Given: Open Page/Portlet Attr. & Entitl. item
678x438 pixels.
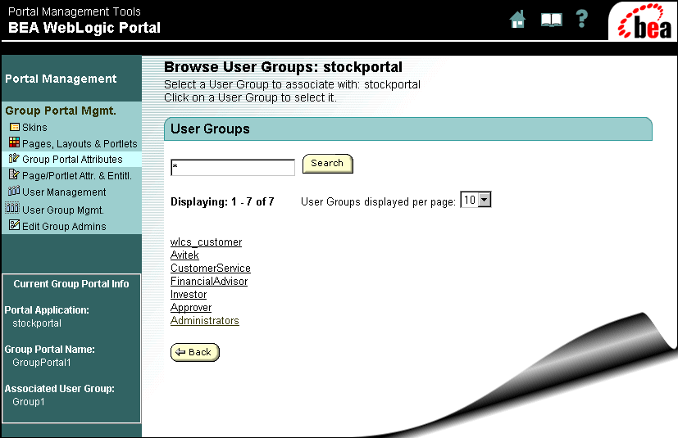Looking at the screenshot, I should point(77,176).
